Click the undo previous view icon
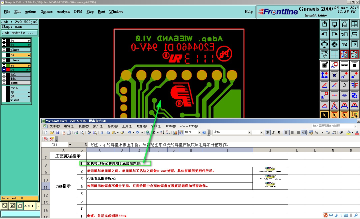The height and width of the screenshot is (219, 360). click(344, 34)
